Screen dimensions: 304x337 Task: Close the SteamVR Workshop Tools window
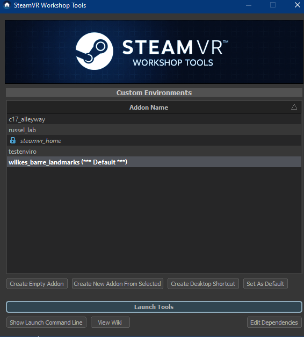click(x=298, y=5)
